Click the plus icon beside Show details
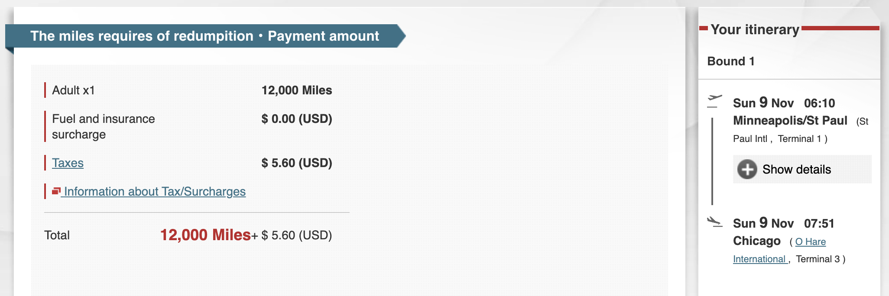Viewport: 889px width, 296px height. [747, 169]
